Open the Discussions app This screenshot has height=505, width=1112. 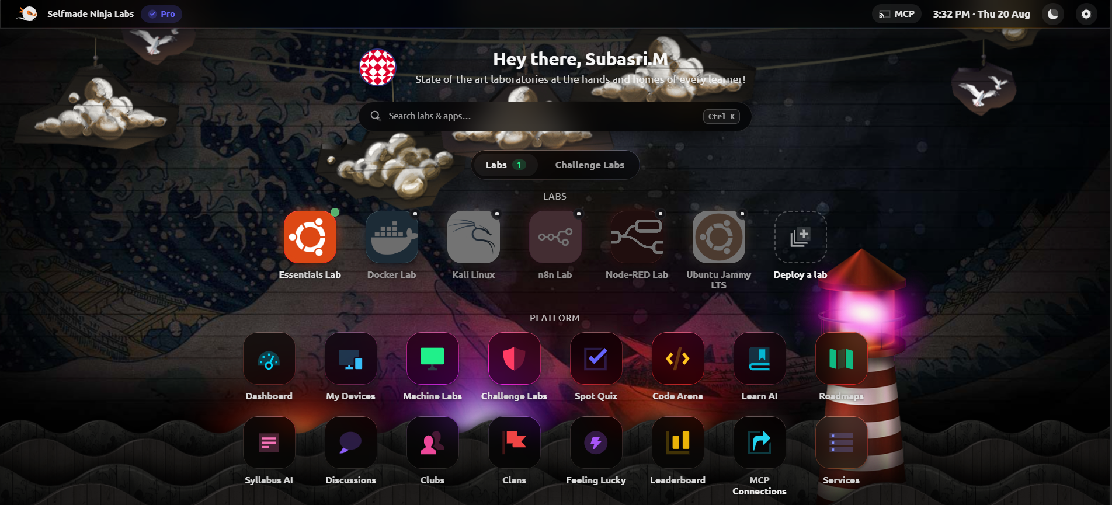[x=350, y=443]
